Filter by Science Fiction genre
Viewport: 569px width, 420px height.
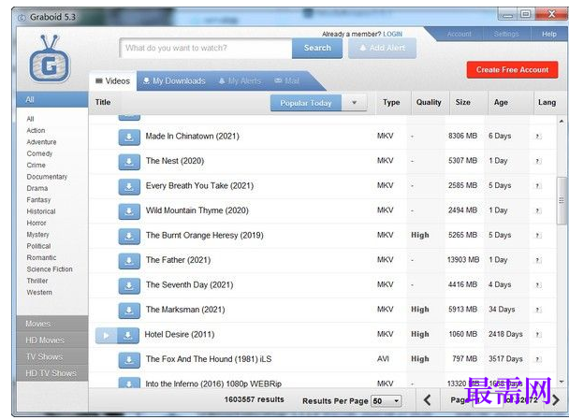click(x=50, y=269)
